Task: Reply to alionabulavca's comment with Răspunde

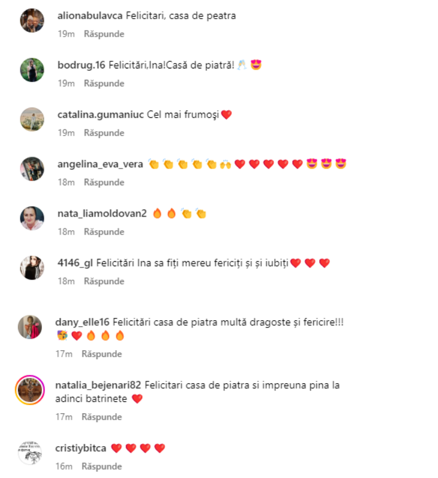Action: point(104,34)
